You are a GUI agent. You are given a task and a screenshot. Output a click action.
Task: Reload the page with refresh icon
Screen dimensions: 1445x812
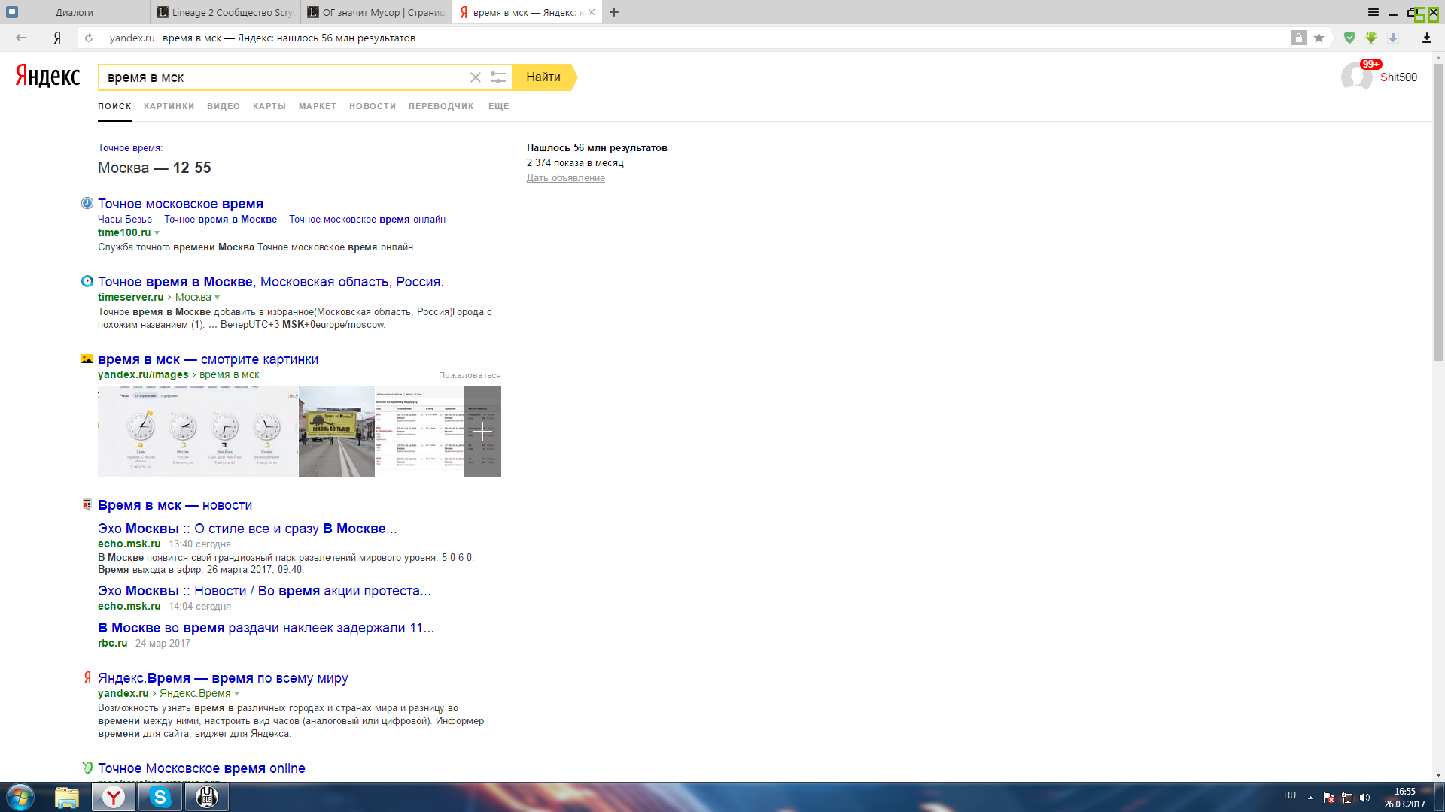[x=89, y=38]
